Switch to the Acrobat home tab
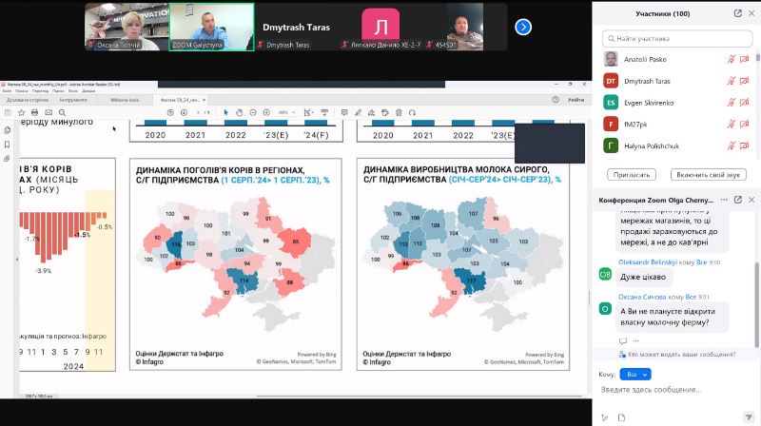Image resolution: width=761 pixels, height=426 pixels. [28, 100]
